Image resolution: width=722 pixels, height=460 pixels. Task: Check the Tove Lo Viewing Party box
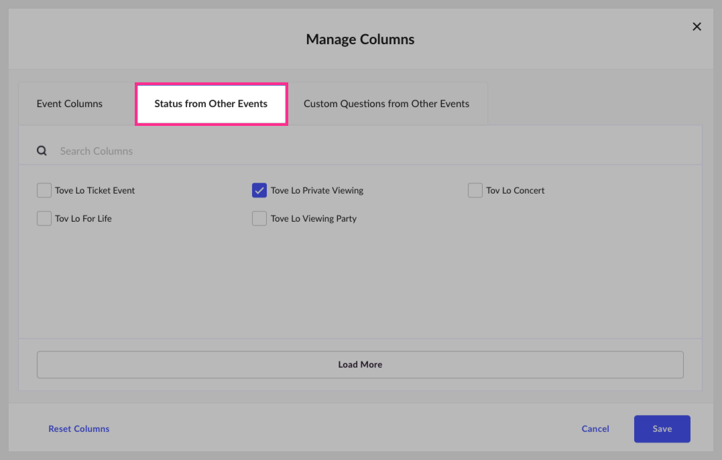[259, 218]
